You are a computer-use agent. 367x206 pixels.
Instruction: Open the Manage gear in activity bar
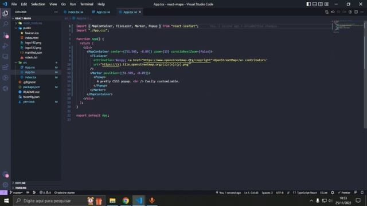click(x=5, y=185)
